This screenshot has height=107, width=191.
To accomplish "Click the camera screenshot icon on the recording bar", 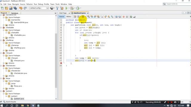I will 175,102.
